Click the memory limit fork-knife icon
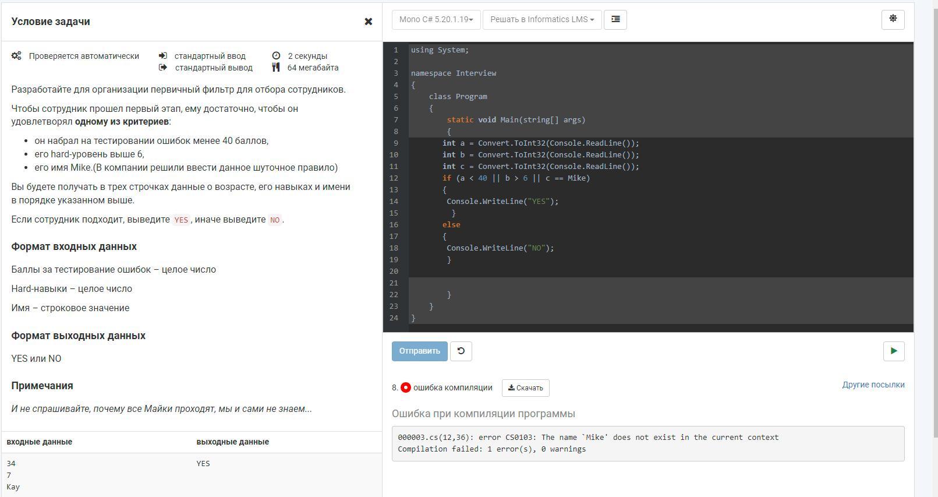The width and height of the screenshot is (938, 497). pos(276,68)
